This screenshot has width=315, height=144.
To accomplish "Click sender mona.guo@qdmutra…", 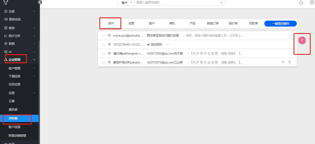I will click(x=128, y=36).
